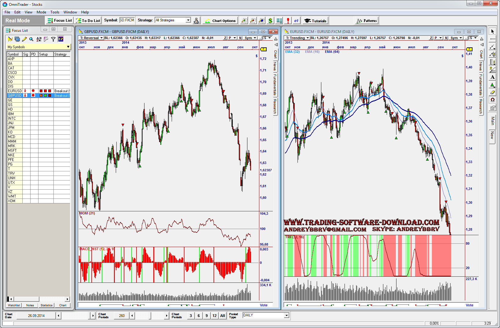The height and width of the screenshot is (328, 500).
Task: Open the My Symbols list dropdown
Action: tap(68, 47)
